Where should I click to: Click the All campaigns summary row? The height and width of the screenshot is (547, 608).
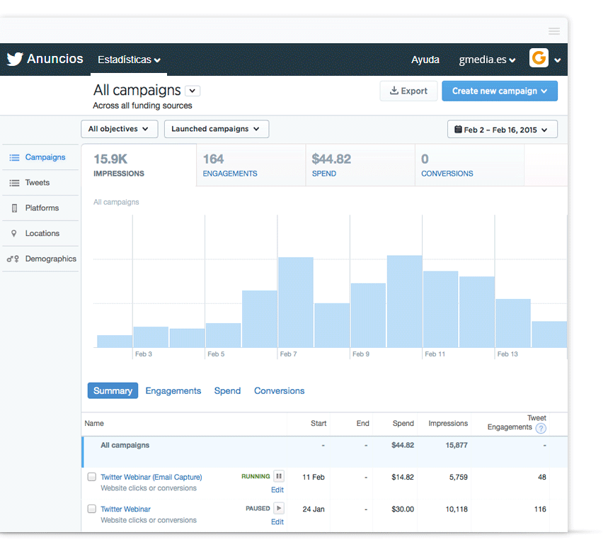325,452
